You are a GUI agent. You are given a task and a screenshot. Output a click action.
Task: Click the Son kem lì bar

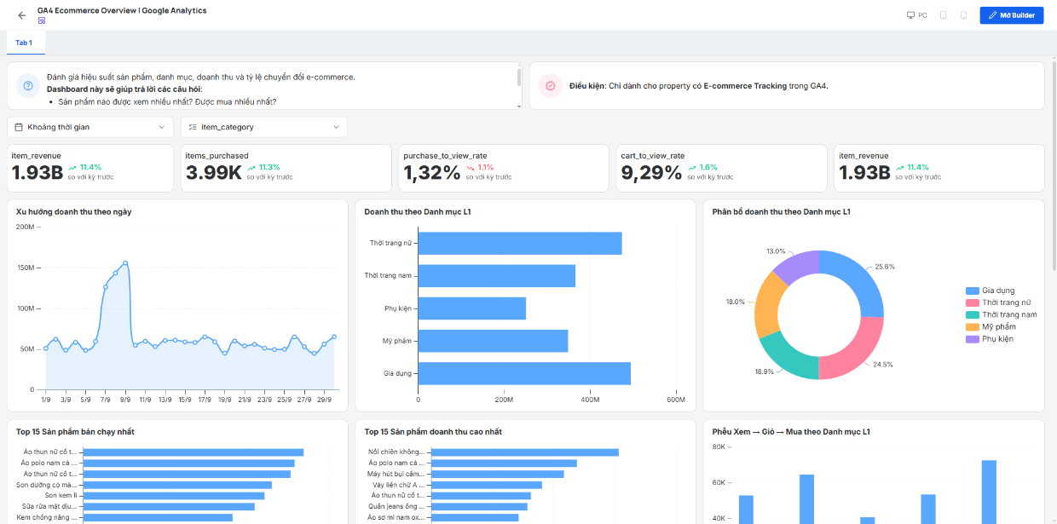173,495
